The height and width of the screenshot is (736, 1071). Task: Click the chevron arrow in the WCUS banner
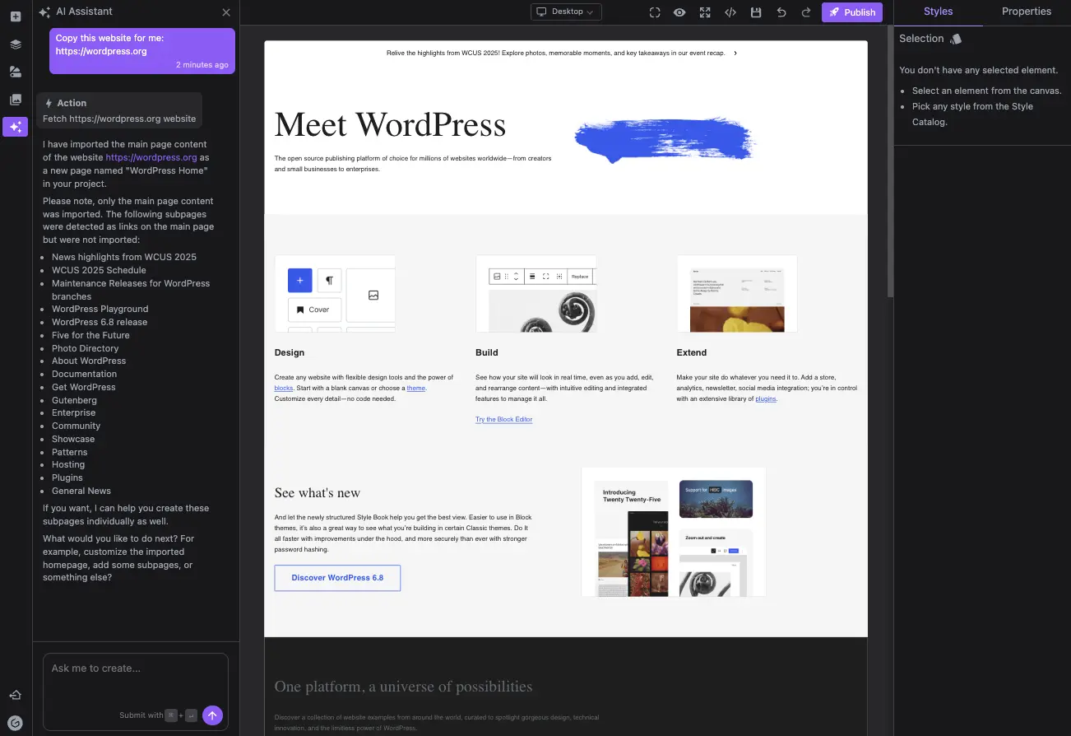pos(735,53)
